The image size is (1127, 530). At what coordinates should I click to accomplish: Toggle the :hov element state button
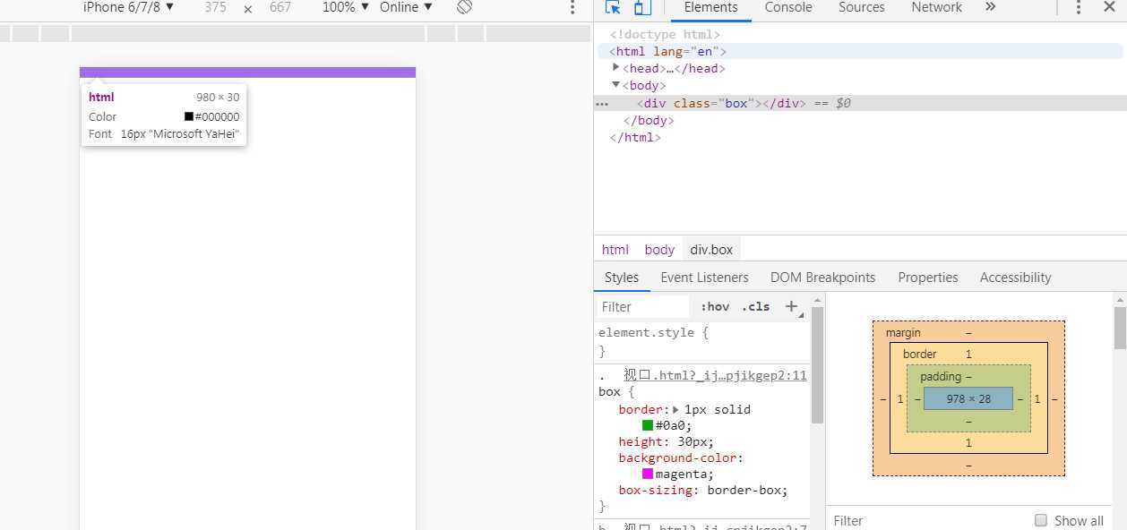click(715, 306)
